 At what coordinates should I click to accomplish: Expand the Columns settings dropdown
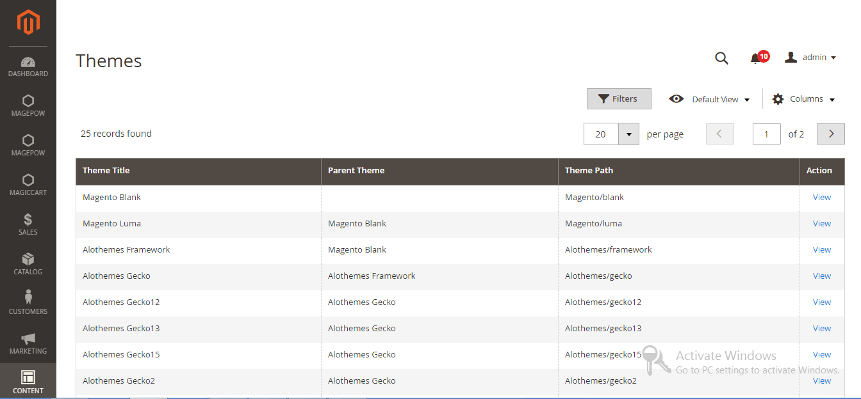[x=803, y=99]
